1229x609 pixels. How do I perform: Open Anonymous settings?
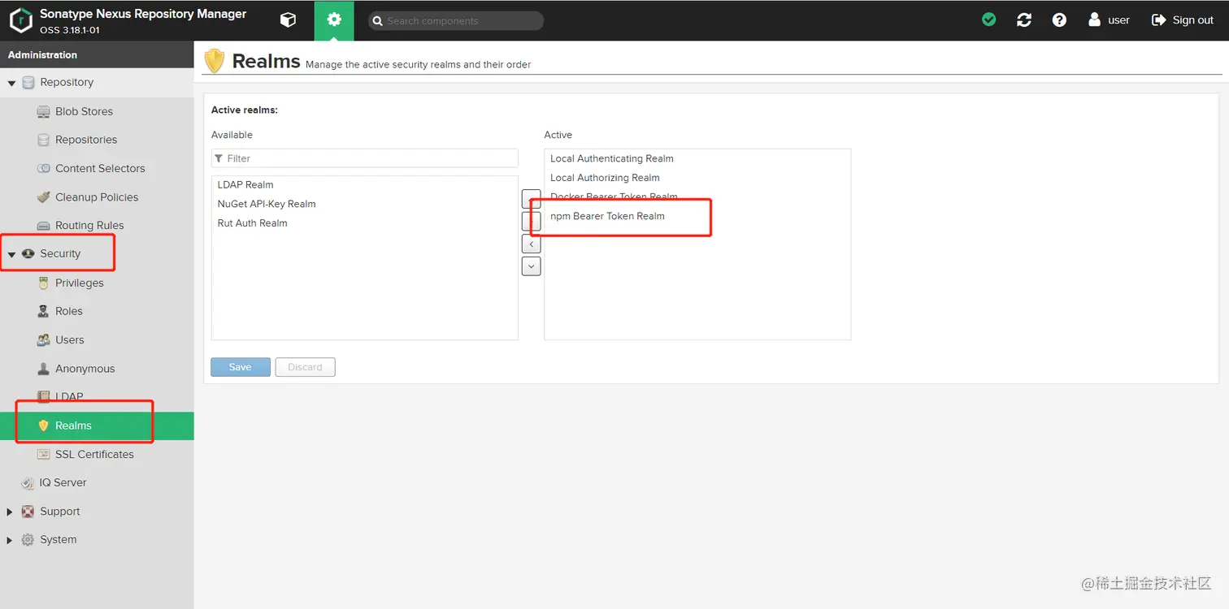[x=85, y=368]
